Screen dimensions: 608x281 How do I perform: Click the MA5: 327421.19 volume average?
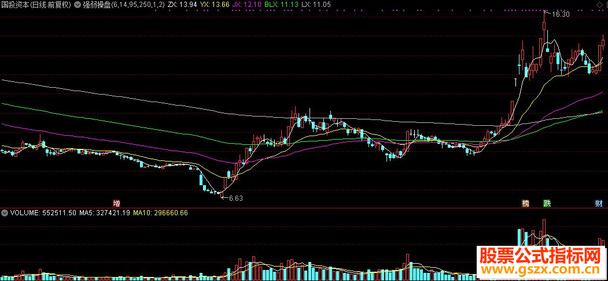point(105,212)
